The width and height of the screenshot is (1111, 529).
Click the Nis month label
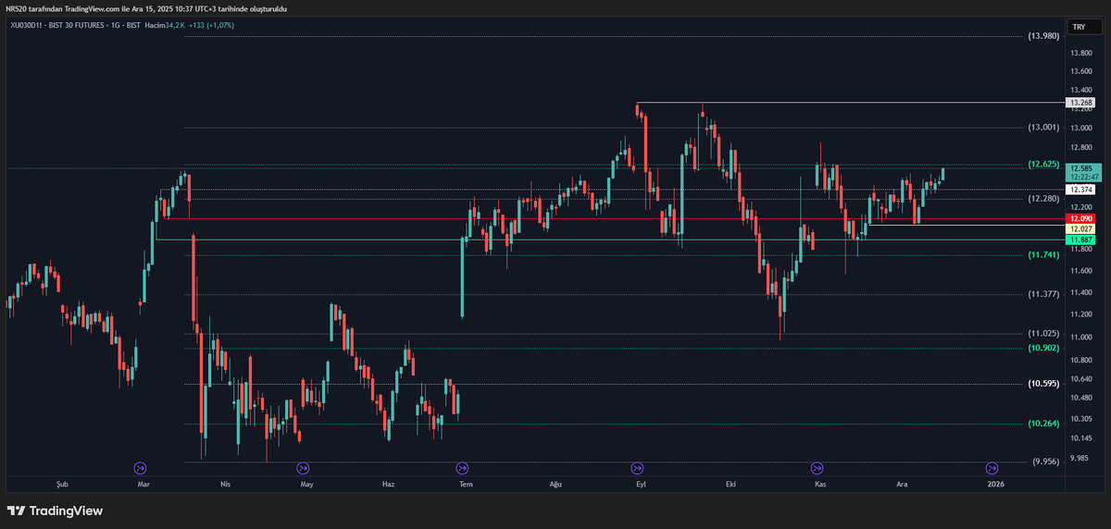[x=225, y=484]
